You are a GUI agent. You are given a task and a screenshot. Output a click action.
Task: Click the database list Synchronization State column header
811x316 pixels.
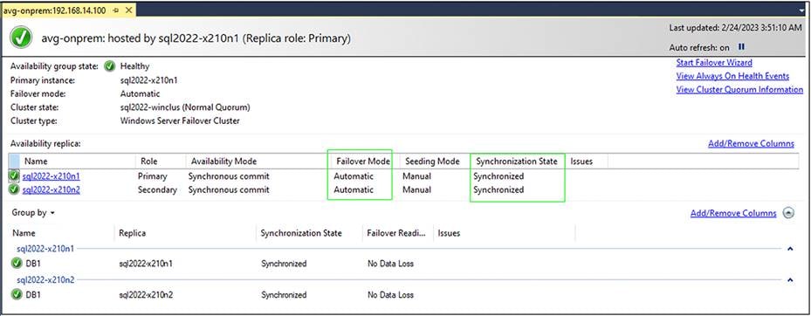pos(309,233)
